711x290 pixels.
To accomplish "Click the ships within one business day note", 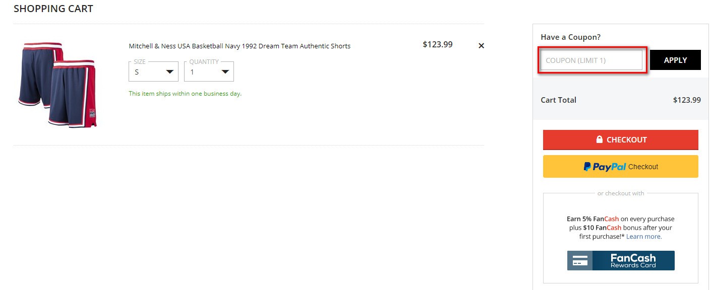I will tap(185, 94).
